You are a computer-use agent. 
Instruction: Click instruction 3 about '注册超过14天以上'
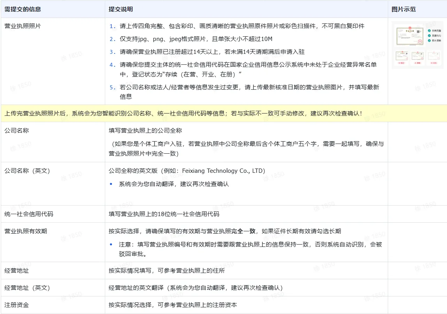tap(212, 51)
